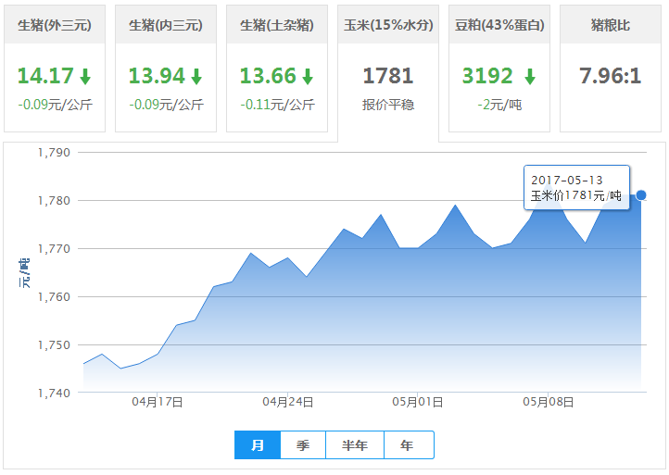The image size is (669, 475).
Task: Click the down arrow beside 3192
Action: click(x=530, y=77)
